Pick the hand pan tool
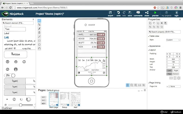183x114 pixels. (39, 48)
